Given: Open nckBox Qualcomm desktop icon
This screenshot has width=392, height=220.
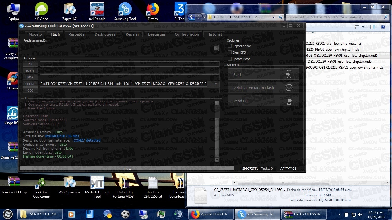Looking at the screenshot, I should pos(42,188).
